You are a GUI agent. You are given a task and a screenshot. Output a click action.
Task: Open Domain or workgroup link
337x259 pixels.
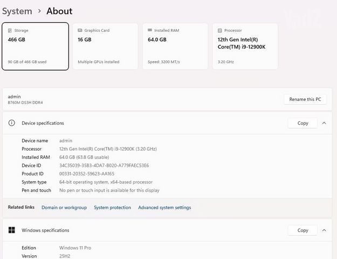tap(64, 208)
